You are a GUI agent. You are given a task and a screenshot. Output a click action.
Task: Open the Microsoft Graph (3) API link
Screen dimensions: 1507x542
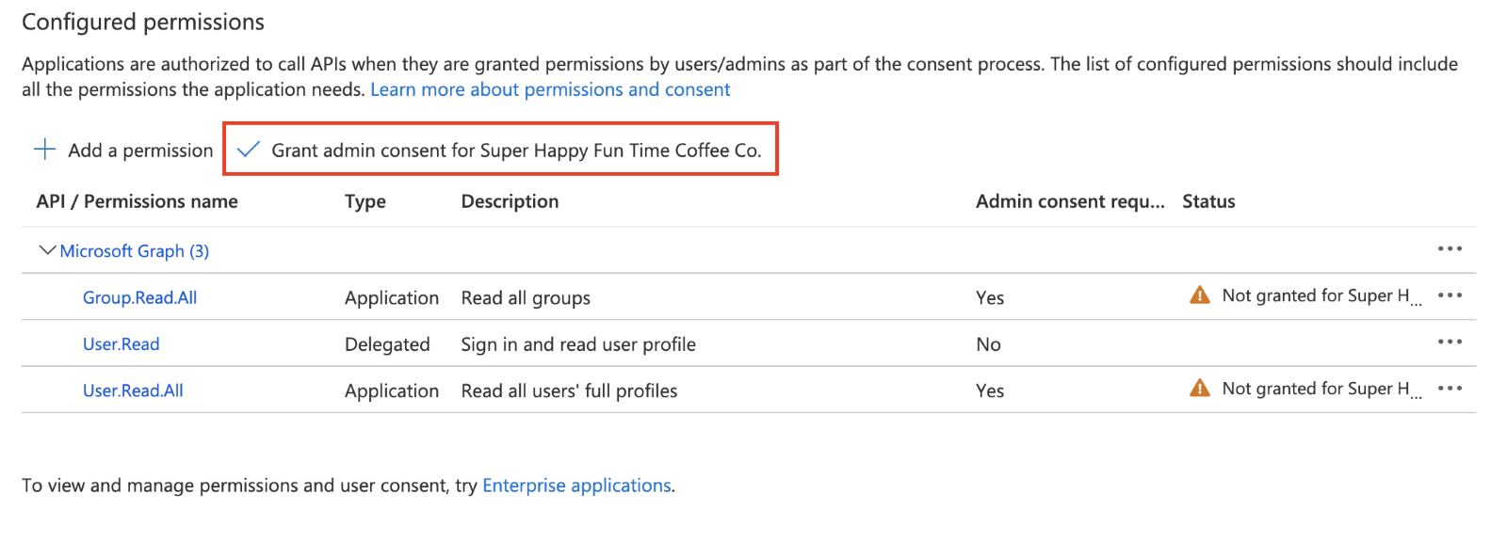(134, 251)
